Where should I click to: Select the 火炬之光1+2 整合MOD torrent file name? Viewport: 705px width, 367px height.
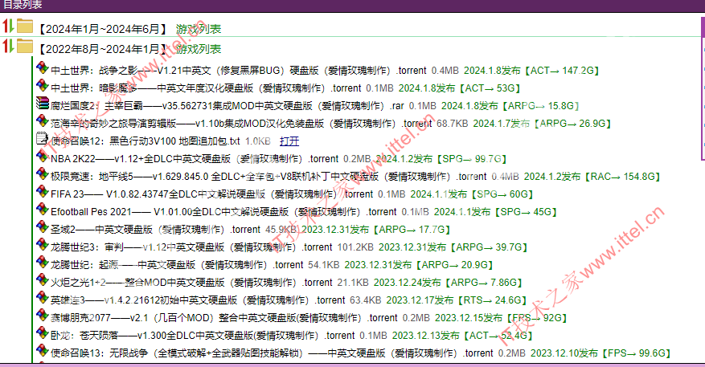point(191,283)
